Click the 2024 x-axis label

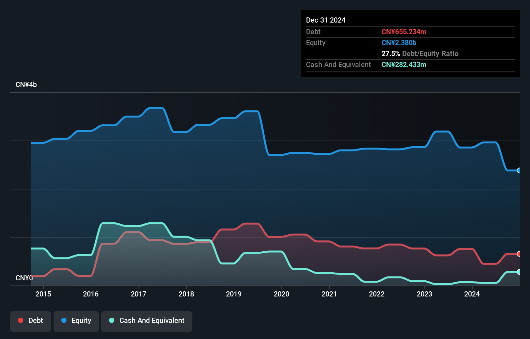[x=472, y=294]
